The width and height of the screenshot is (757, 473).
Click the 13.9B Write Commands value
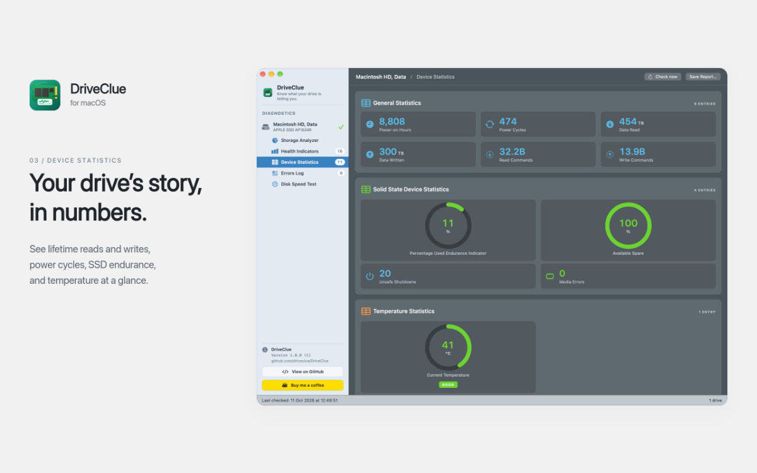(632, 152)
